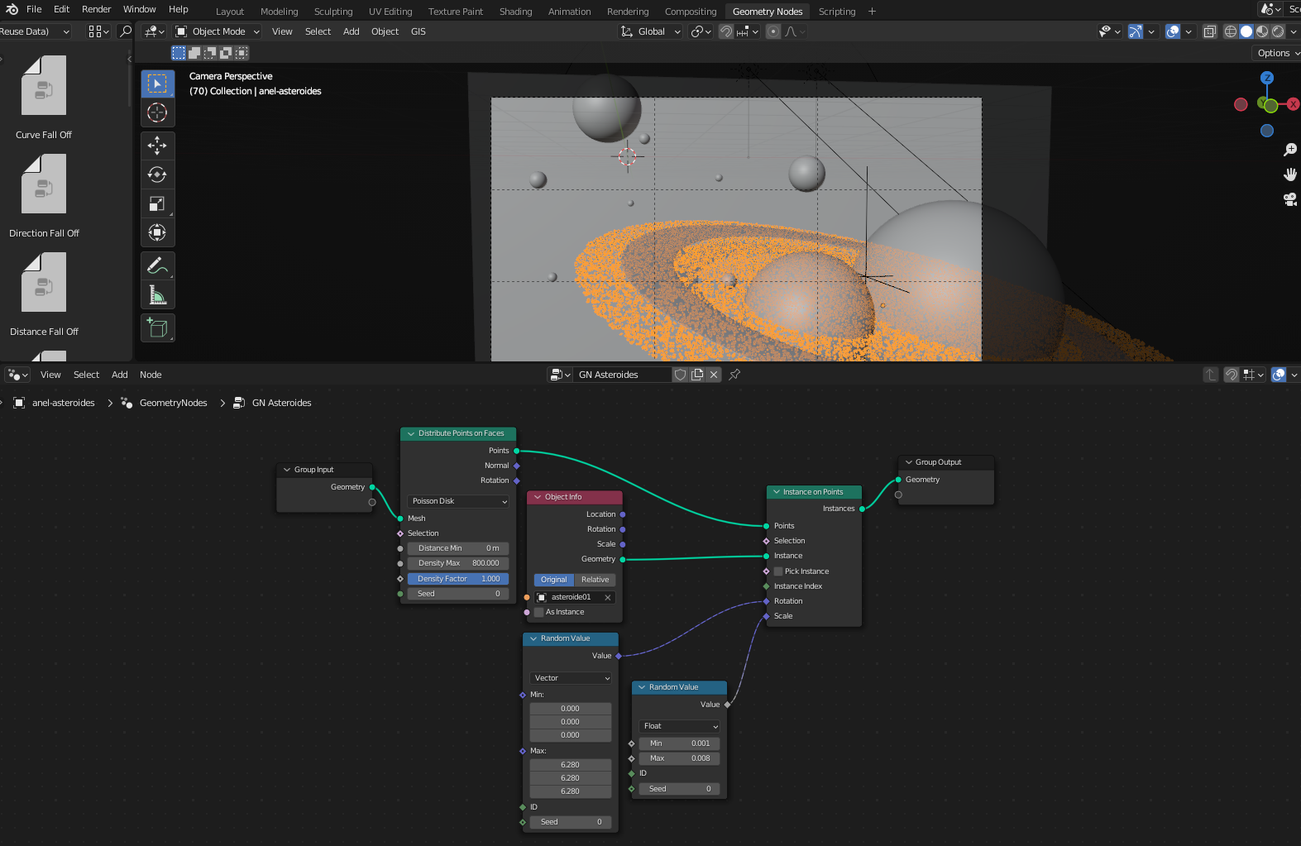Viewport: 1301px width, 846px height.
Task: Click the go to parent node tree icon
Action: click(1211, 375)
